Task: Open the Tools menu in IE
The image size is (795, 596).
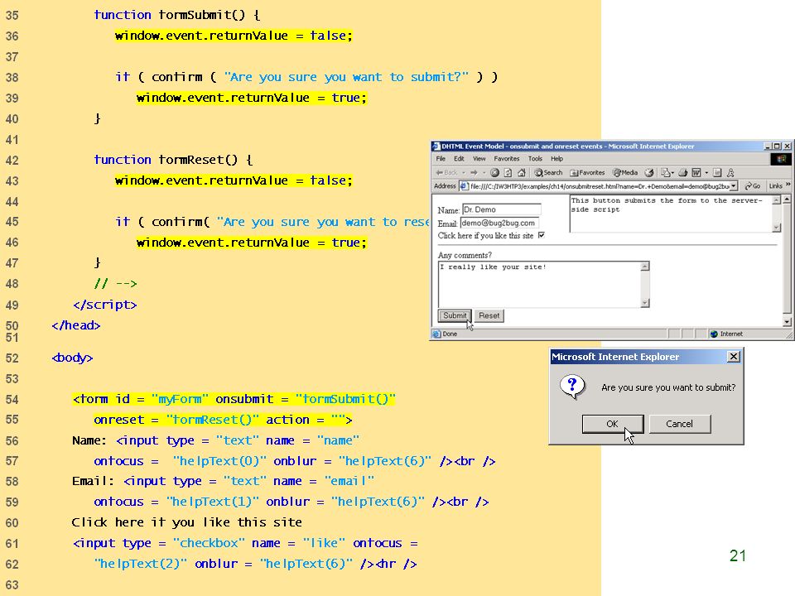Action: (535, 159)
